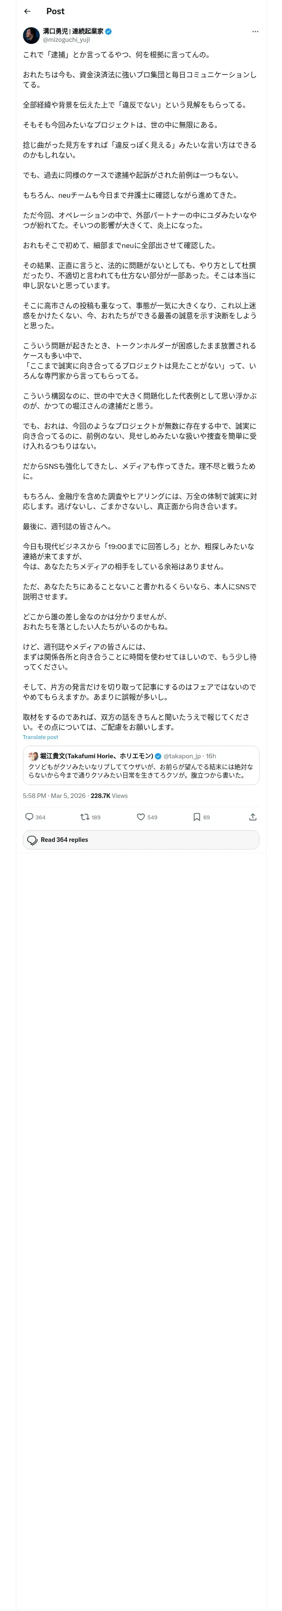Click the blue verified badge beside author name
282x1611 pixels.
(108, 31)
